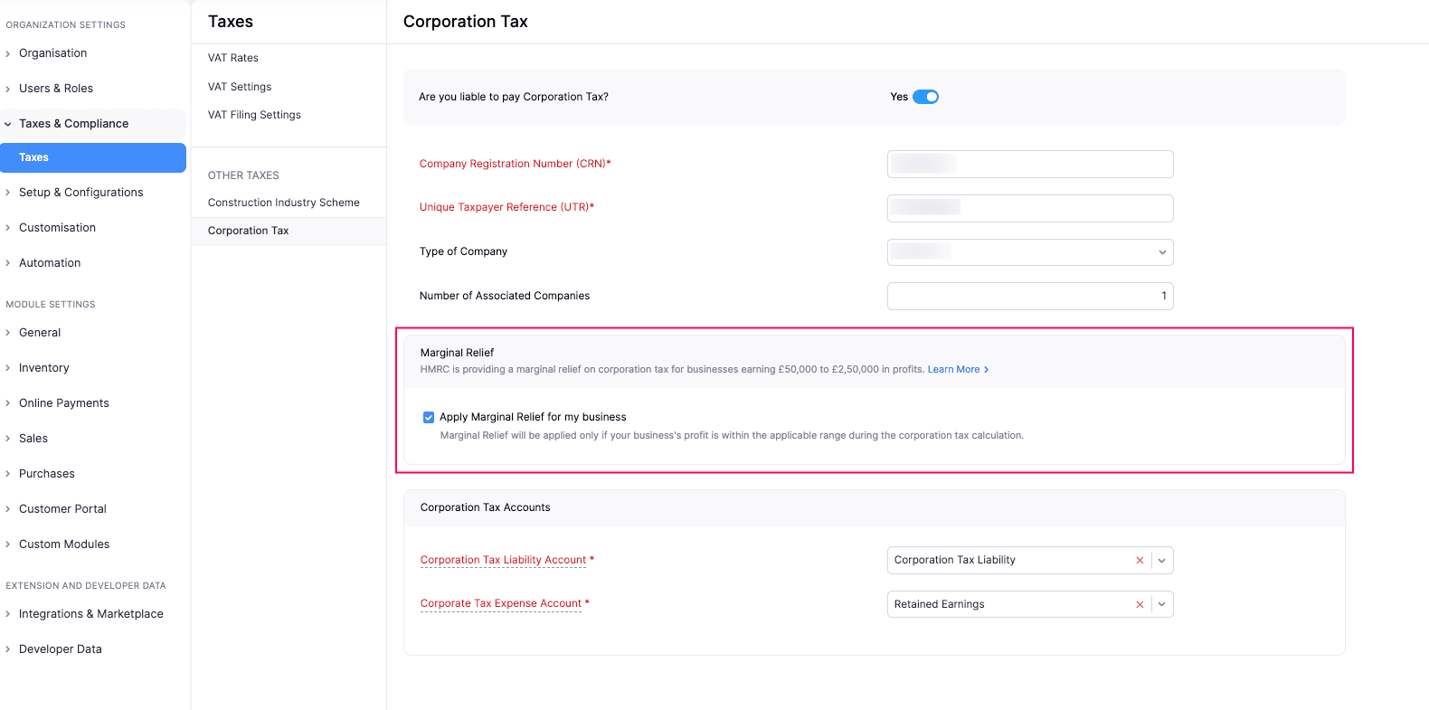Open the Learn More link

click(953, 370)
